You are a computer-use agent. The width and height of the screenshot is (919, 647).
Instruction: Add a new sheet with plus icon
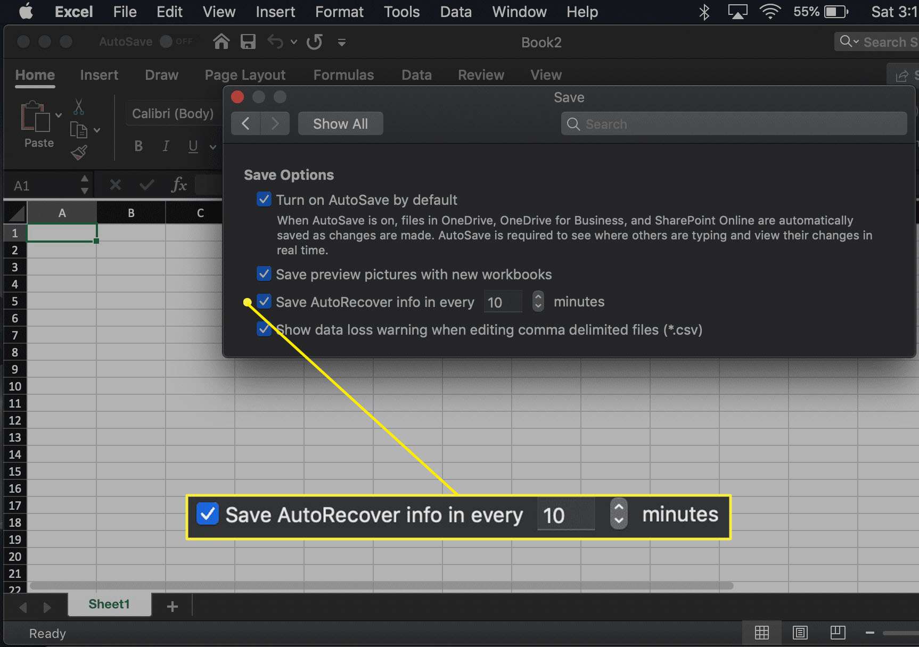click(172, 606)
